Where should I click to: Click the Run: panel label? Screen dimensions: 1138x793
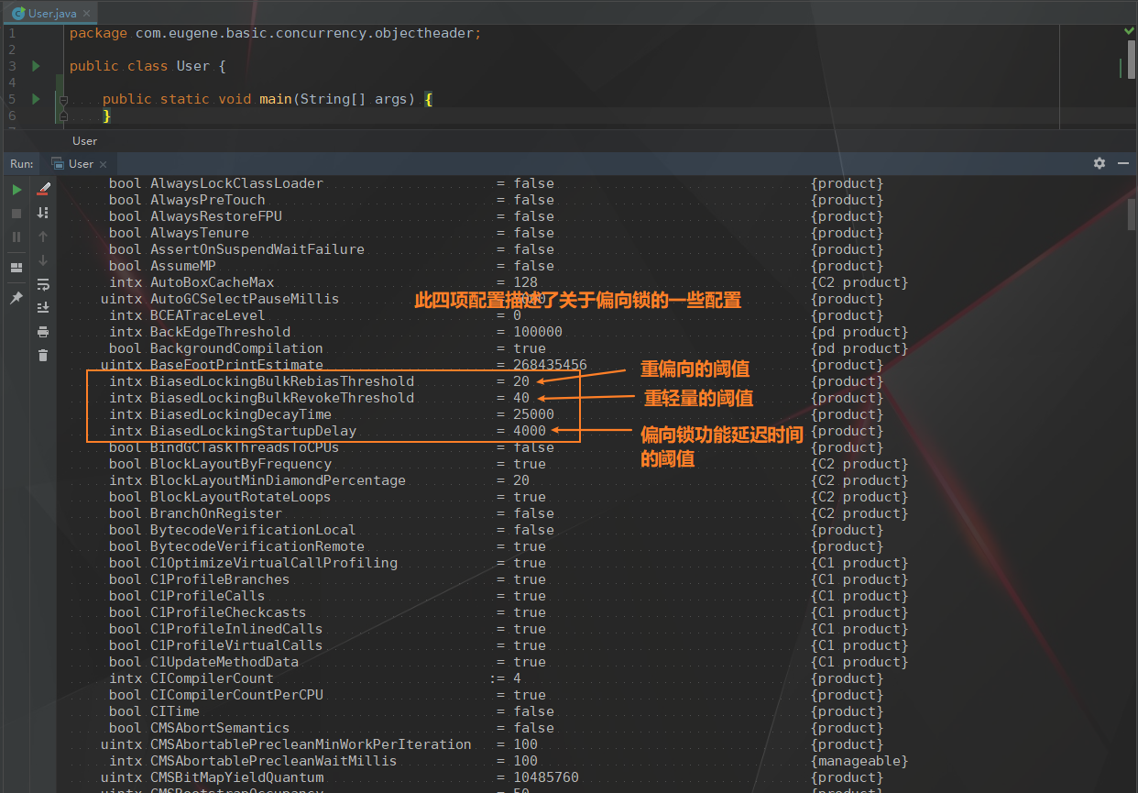point(21,163)
